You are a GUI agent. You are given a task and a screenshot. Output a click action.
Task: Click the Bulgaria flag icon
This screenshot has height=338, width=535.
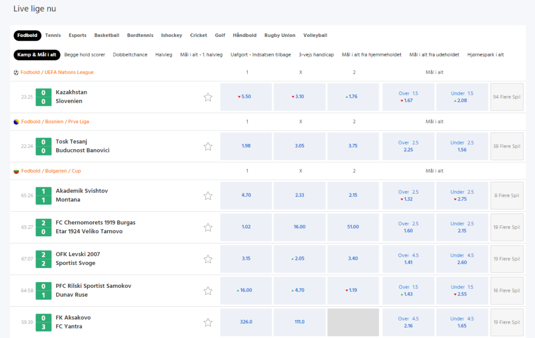tap(16, 171)
